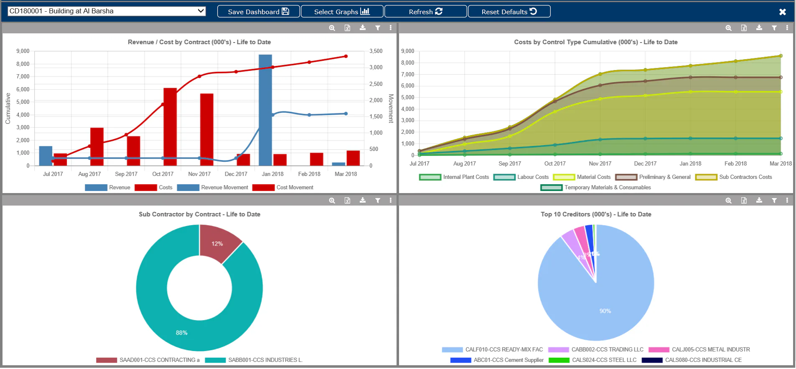Open filter for Costs by Control Type chart
This screenshot has height=369, width=796.
pyautogui.click(x=774, y=28)
